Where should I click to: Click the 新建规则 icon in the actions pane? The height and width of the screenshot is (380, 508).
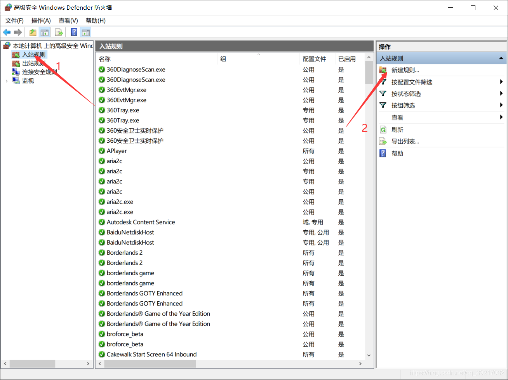383,70
